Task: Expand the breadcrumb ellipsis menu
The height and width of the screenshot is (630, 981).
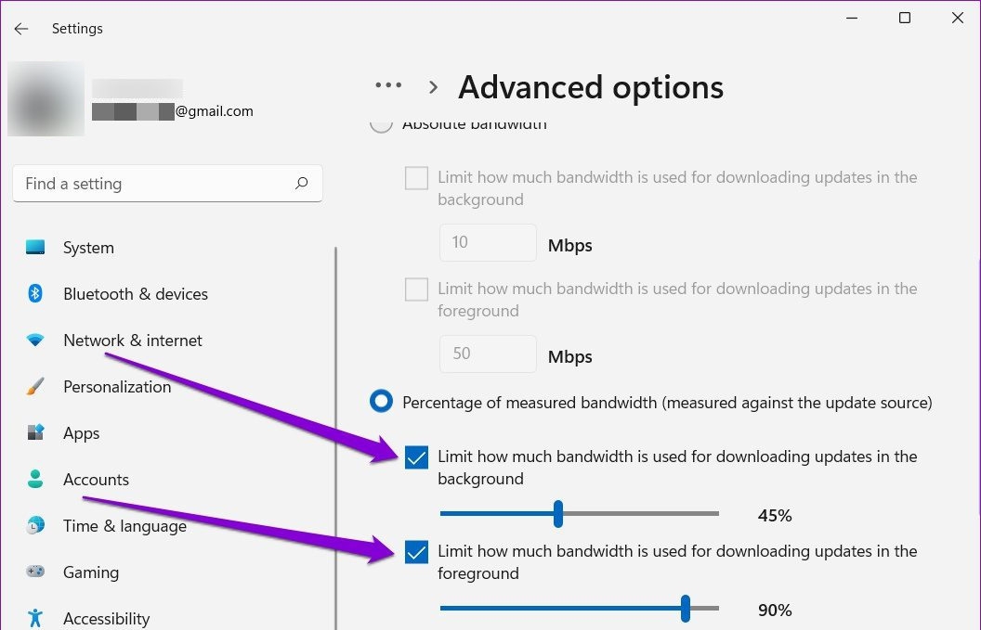Action: point(388,85)
